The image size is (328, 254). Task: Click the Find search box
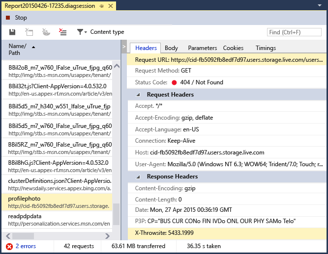coord(294,32)
